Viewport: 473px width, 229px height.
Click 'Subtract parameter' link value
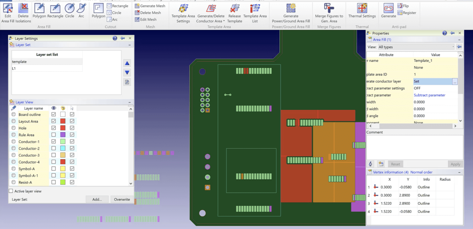tap(429, 95)
